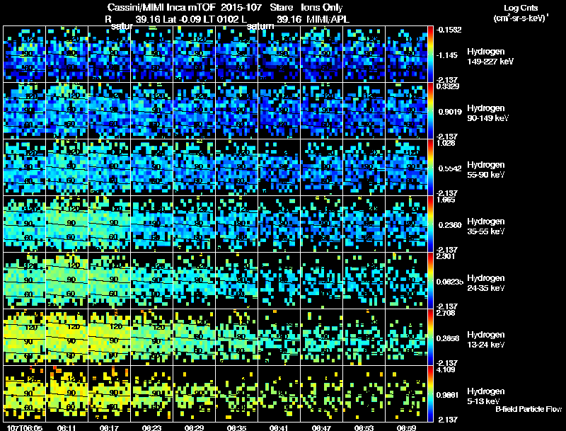Click the '06:59' time axis label

point(406,428)
